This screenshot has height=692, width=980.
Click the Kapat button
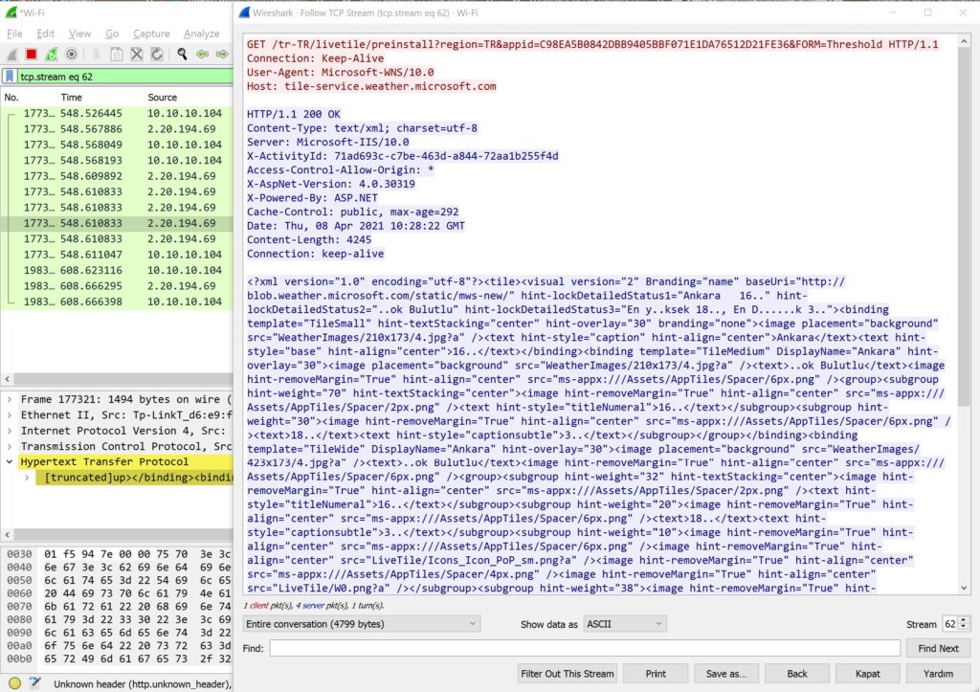click(867, 673)
